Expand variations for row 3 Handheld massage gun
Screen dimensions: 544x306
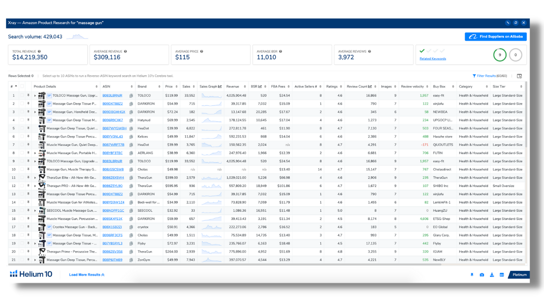(35, 112)
